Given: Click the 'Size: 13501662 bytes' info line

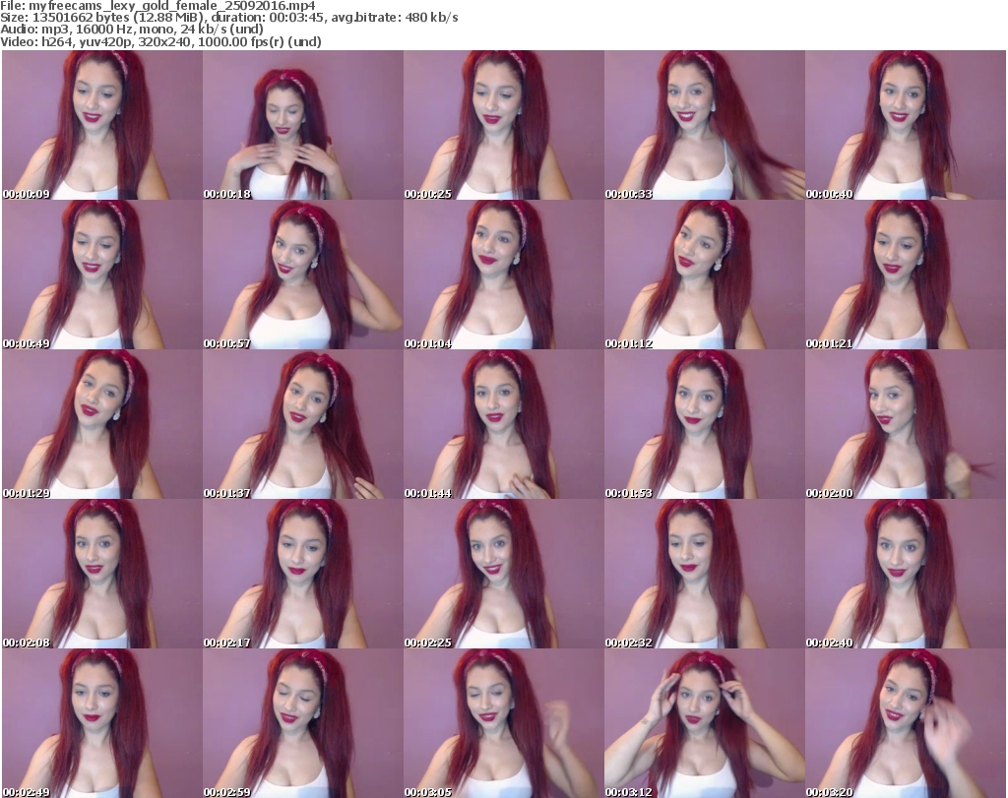Looking at the screenshot, I should click(x=228, y=18).
